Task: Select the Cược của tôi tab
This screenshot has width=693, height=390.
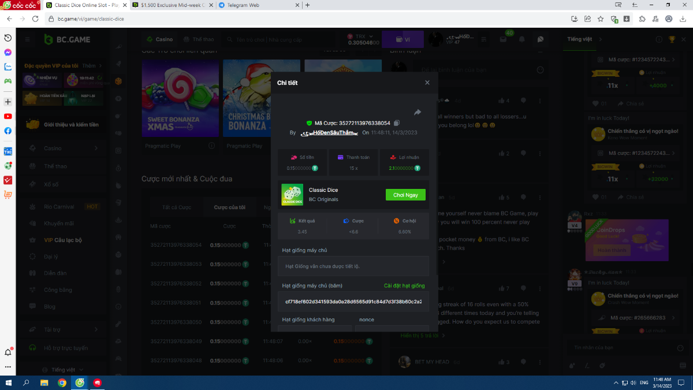Action: tap(229, 207)
